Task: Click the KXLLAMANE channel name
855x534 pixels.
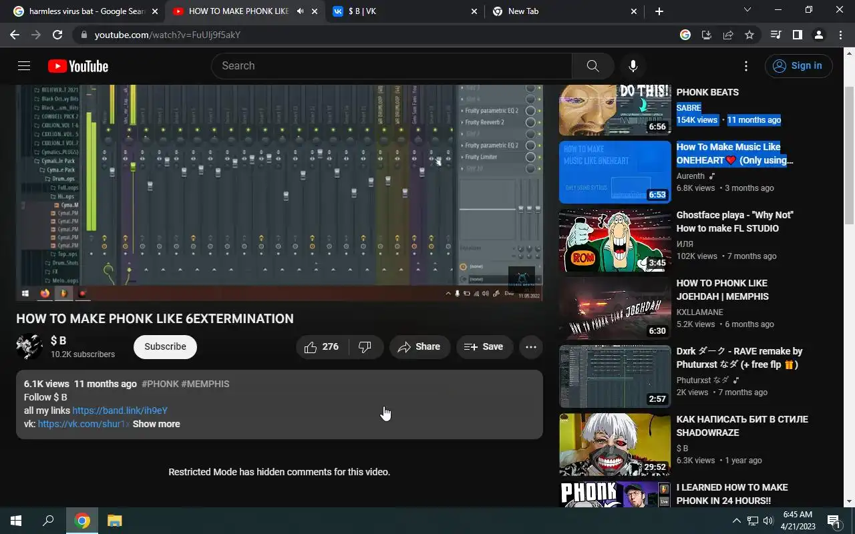Action: coord(700,312)
